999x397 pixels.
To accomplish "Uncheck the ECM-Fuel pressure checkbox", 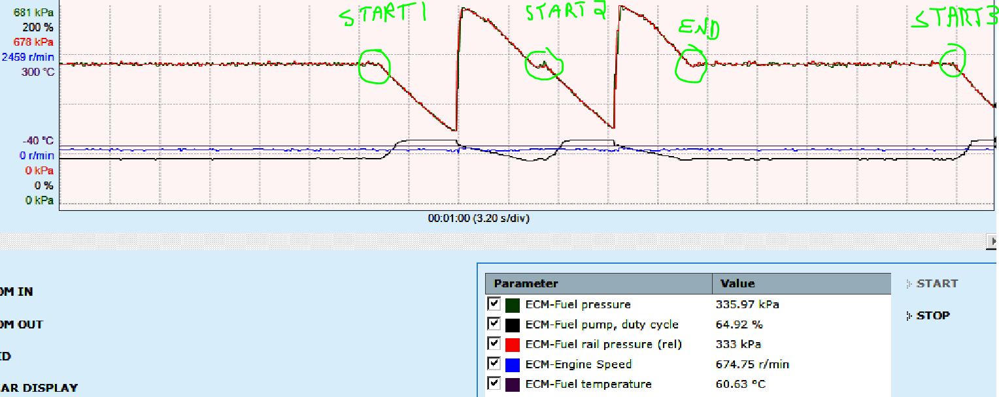I will click(494, 304).
